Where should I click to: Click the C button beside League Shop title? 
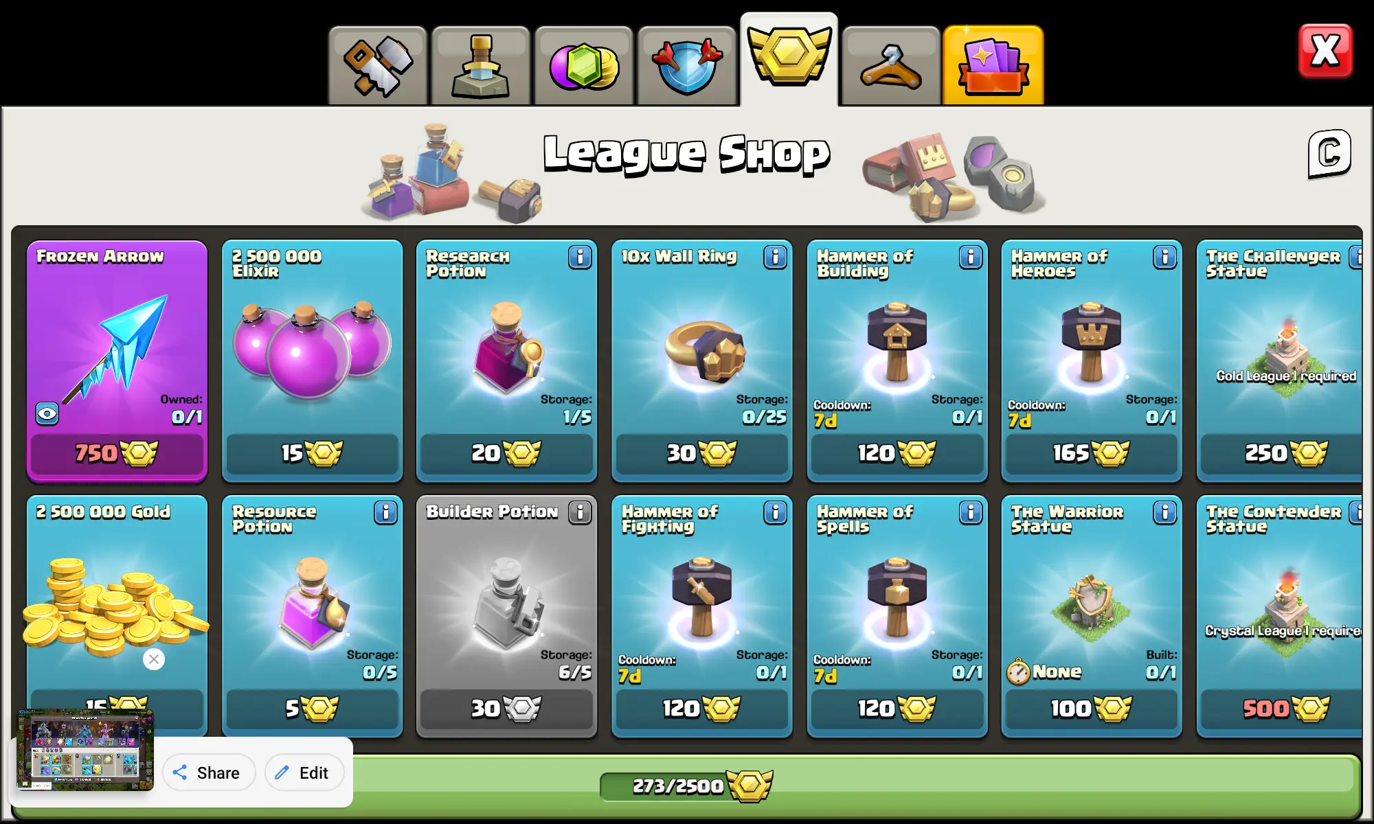click(1329, 153)
